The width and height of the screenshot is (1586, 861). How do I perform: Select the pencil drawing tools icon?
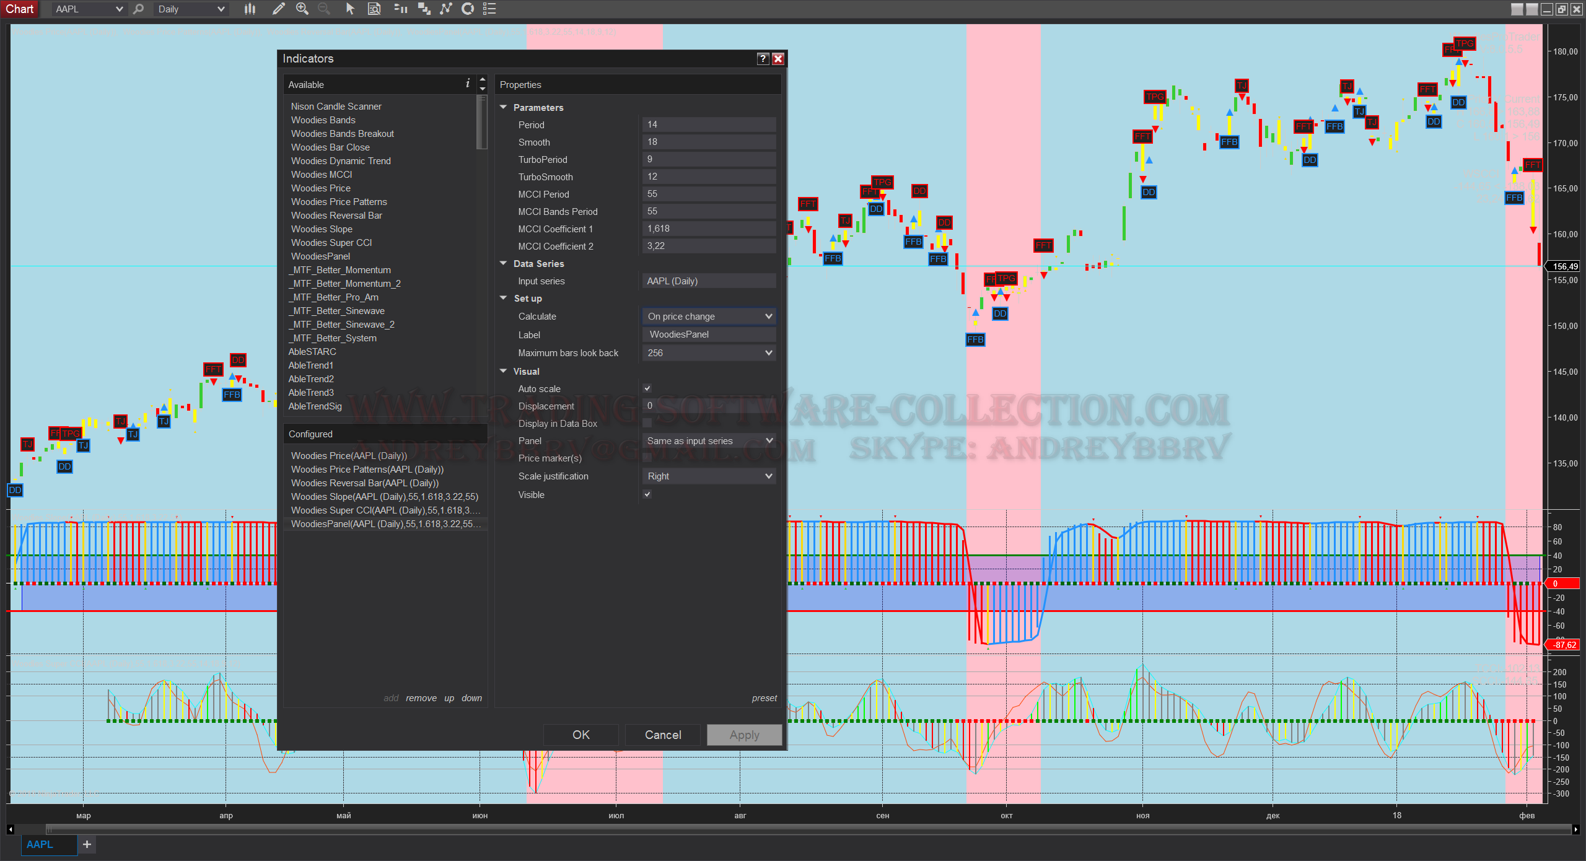[278, 9]
